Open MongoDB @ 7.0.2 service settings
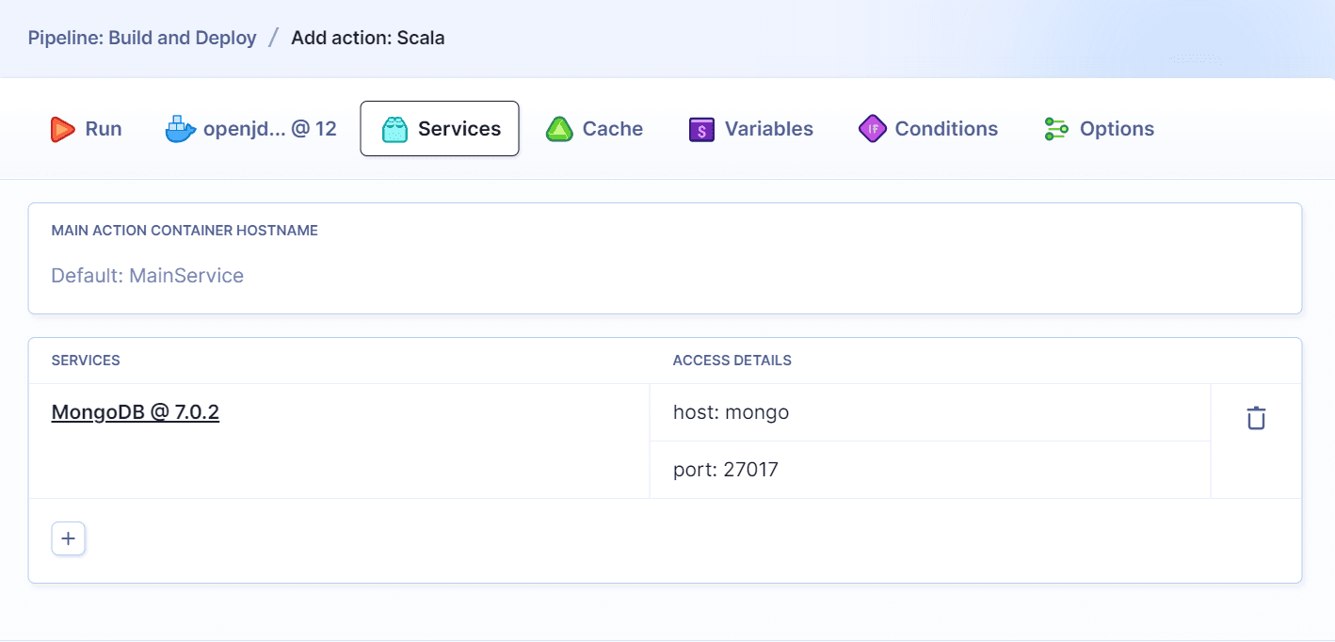1335x642 pixels. click(x=135, y=411)
